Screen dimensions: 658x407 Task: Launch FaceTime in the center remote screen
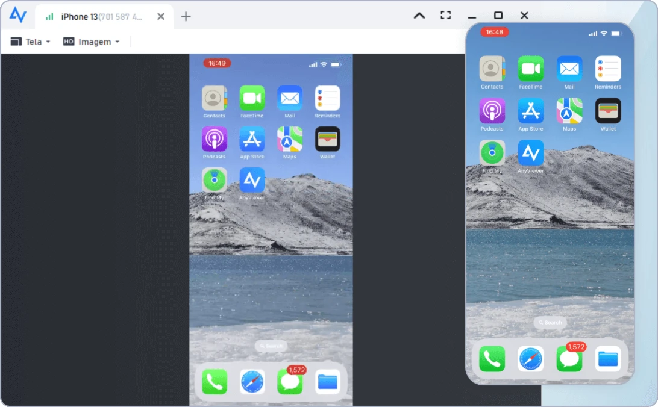[252, 98]
